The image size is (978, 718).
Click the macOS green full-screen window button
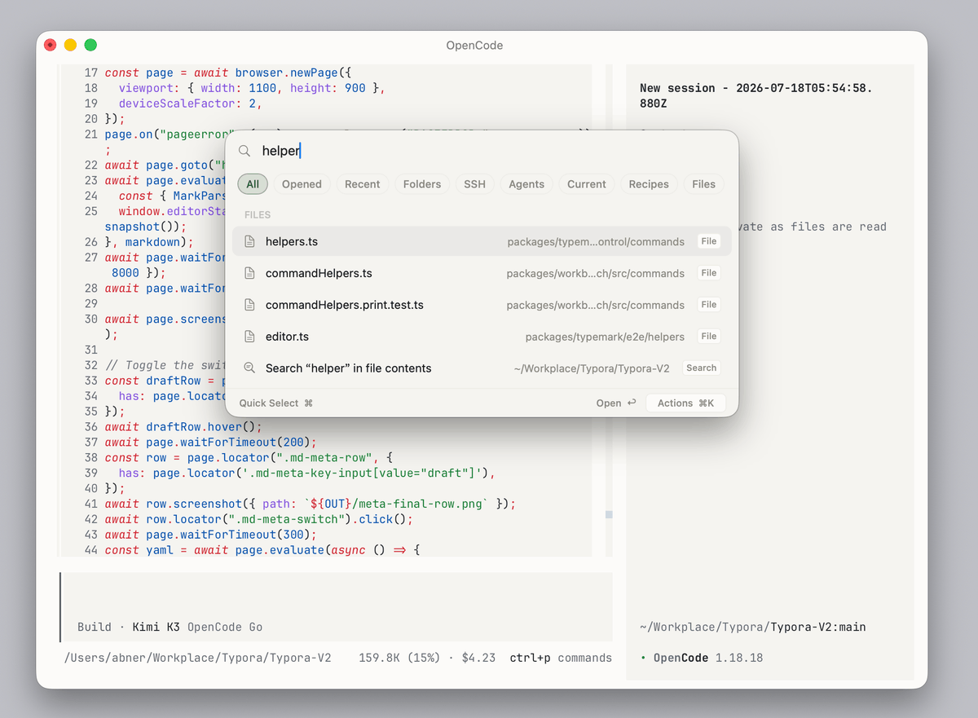90,46
